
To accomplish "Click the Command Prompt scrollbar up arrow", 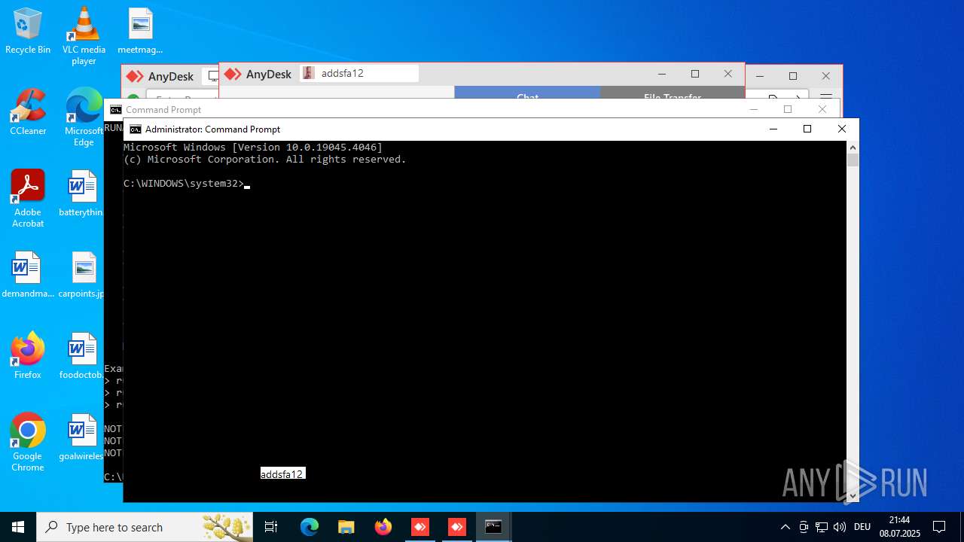I will pos(853,147).
